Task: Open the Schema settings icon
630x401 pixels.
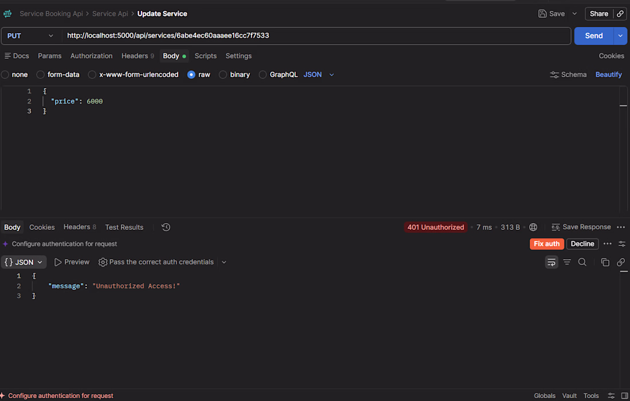Action: tap(554, 75)
